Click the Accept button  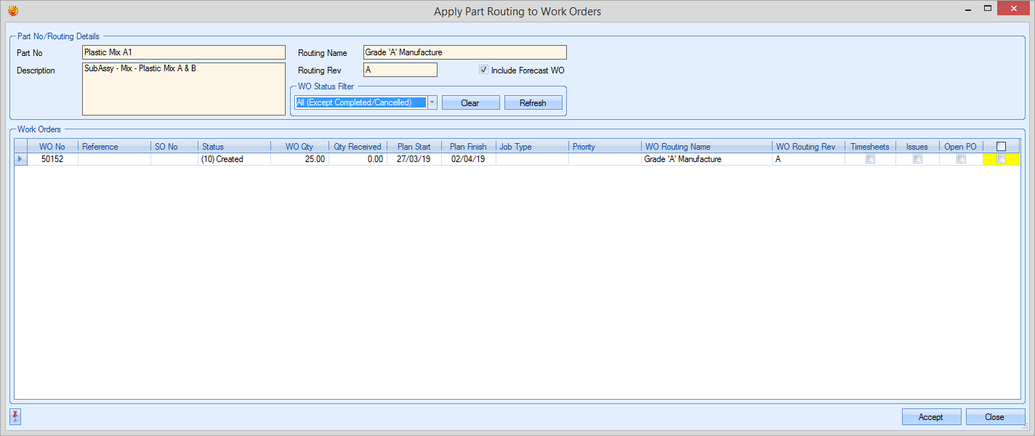[930, 417]
